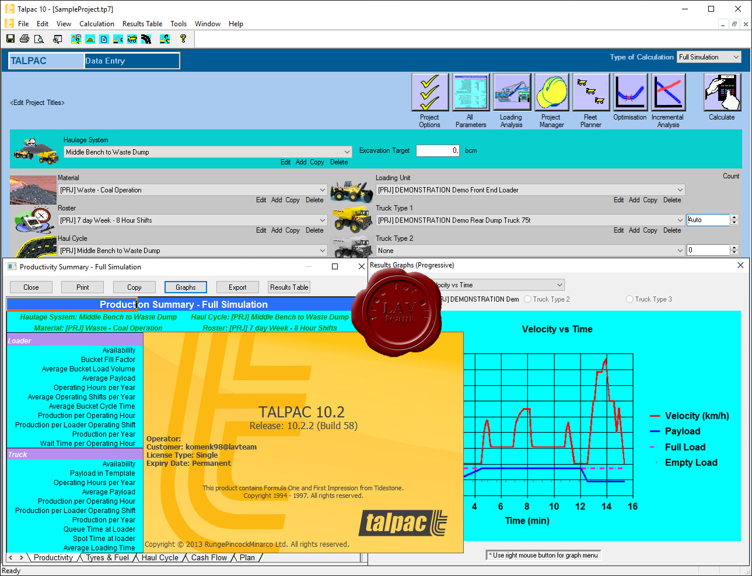Click the roster document toolbar icon

click(104, 38)
